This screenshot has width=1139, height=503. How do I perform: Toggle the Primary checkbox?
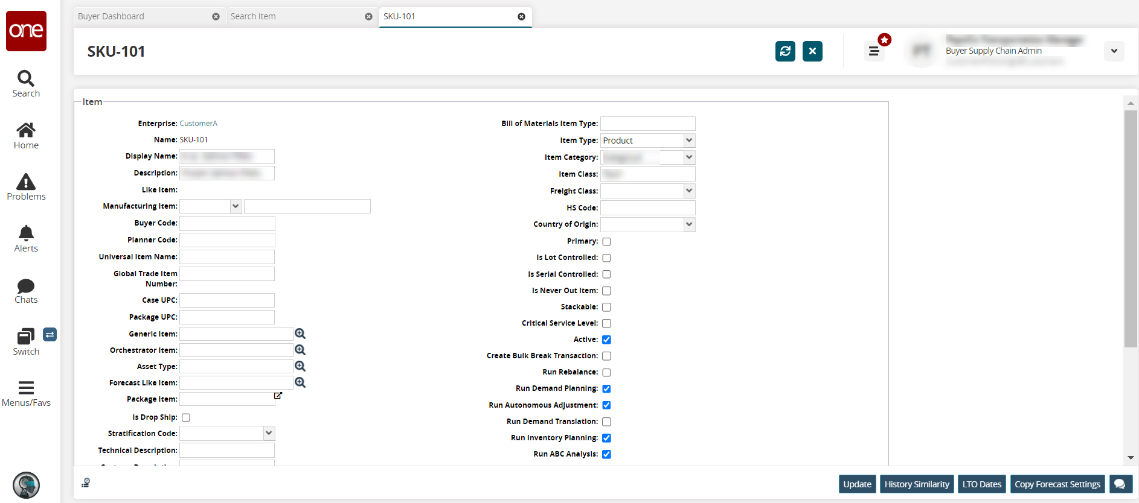(606, 242)
